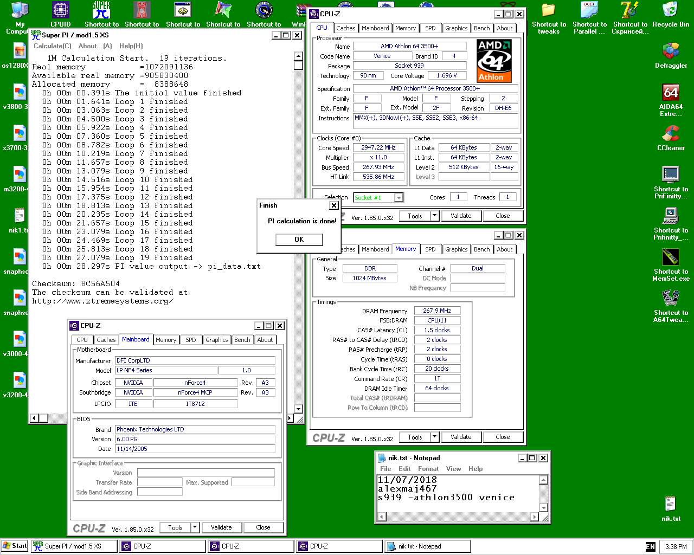Open Shortcut to tweaks folder icon
694x555 pixels.
click(x=549, y=10)
